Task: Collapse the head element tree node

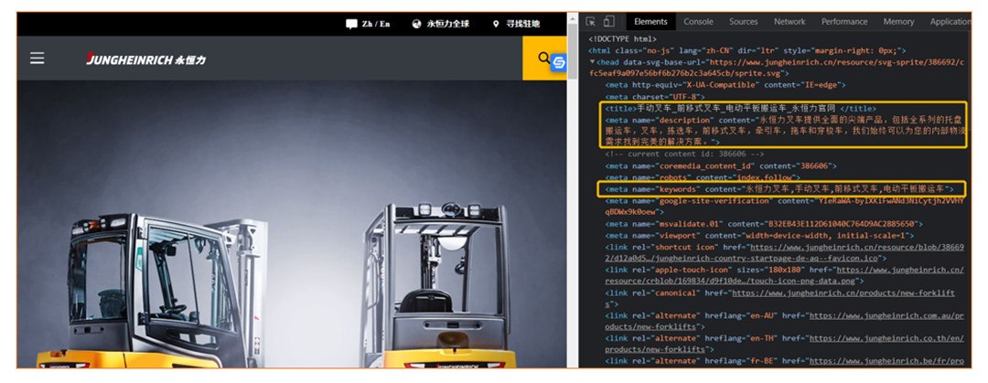Action: pos(593,62)
